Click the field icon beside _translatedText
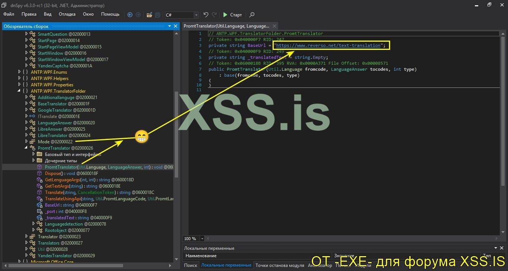This screenshot has width=508, height=271. tap(39, 218)
